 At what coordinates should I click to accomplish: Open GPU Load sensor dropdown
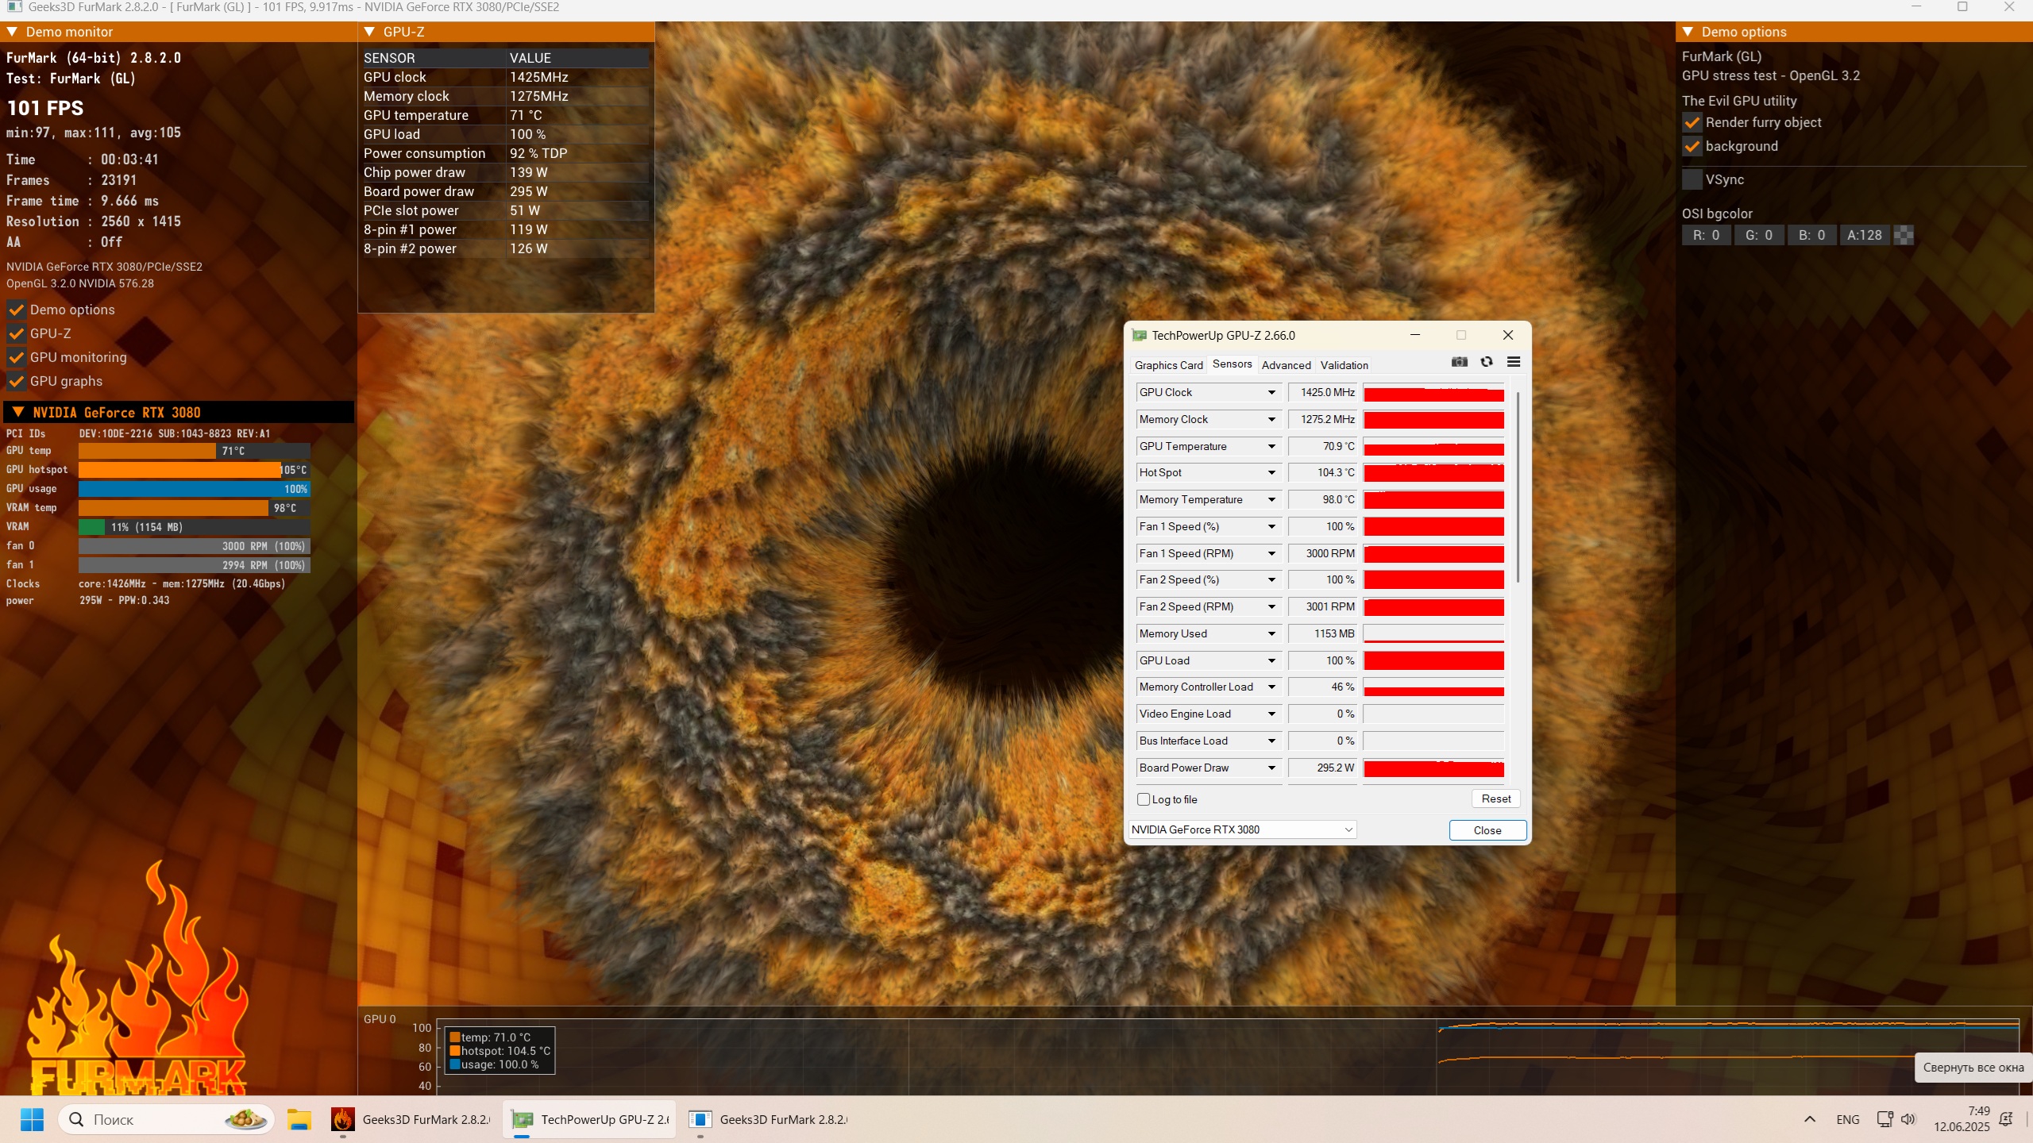[1271, 660]
